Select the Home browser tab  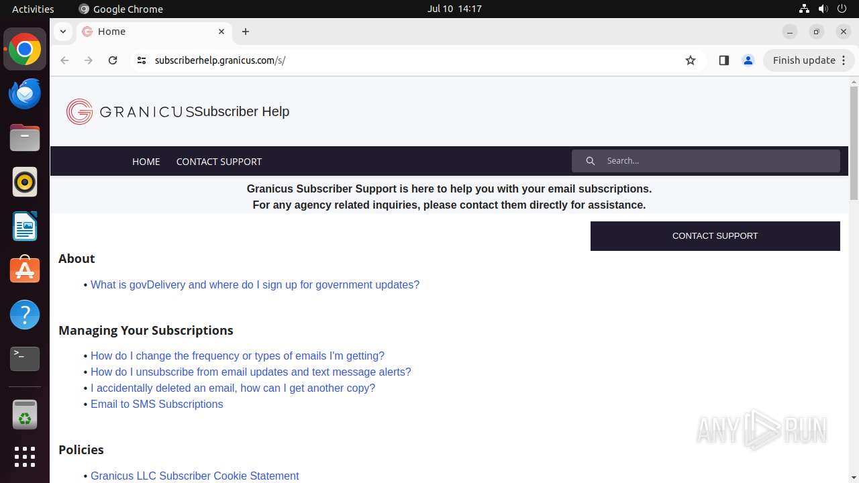point(154,32)
